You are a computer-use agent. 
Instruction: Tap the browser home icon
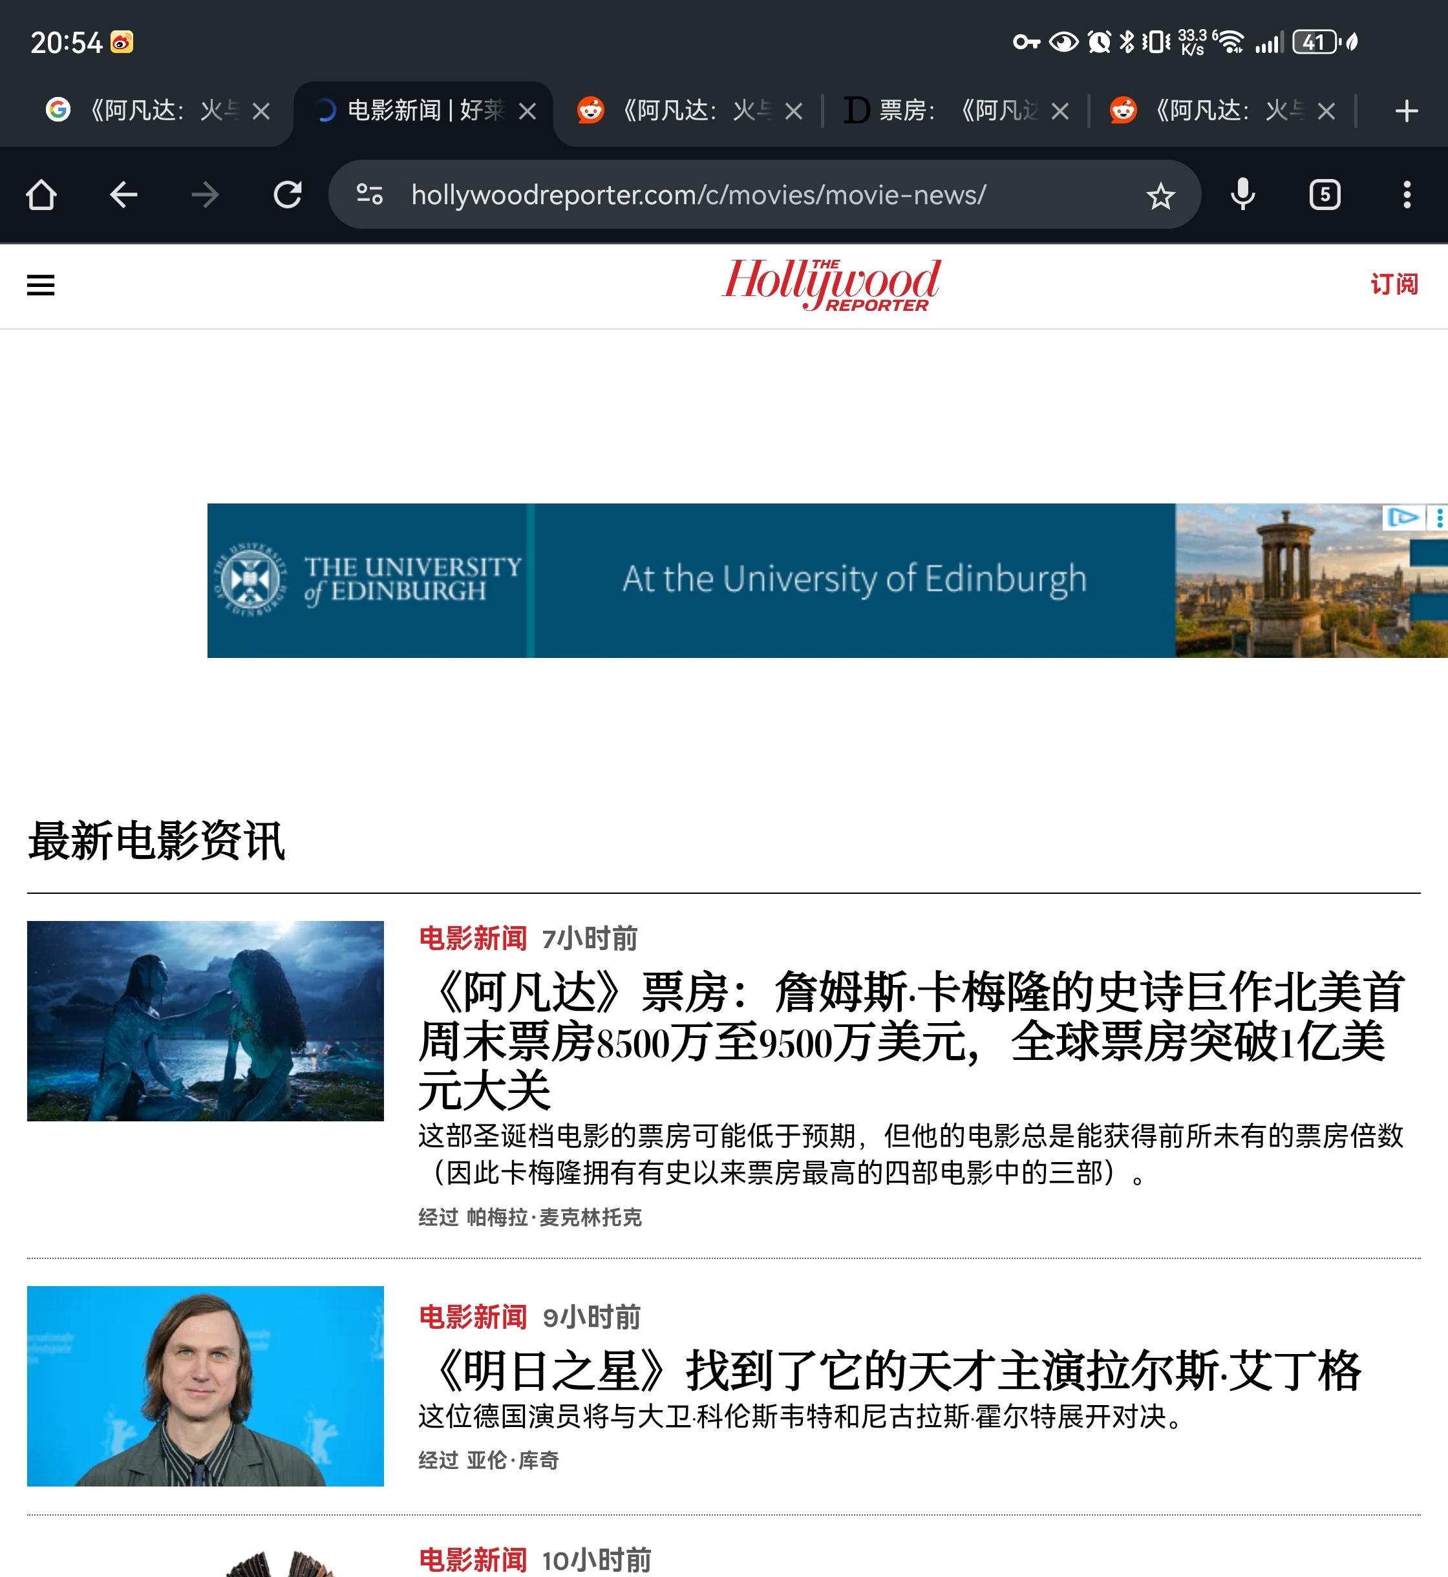pos(41,195)
